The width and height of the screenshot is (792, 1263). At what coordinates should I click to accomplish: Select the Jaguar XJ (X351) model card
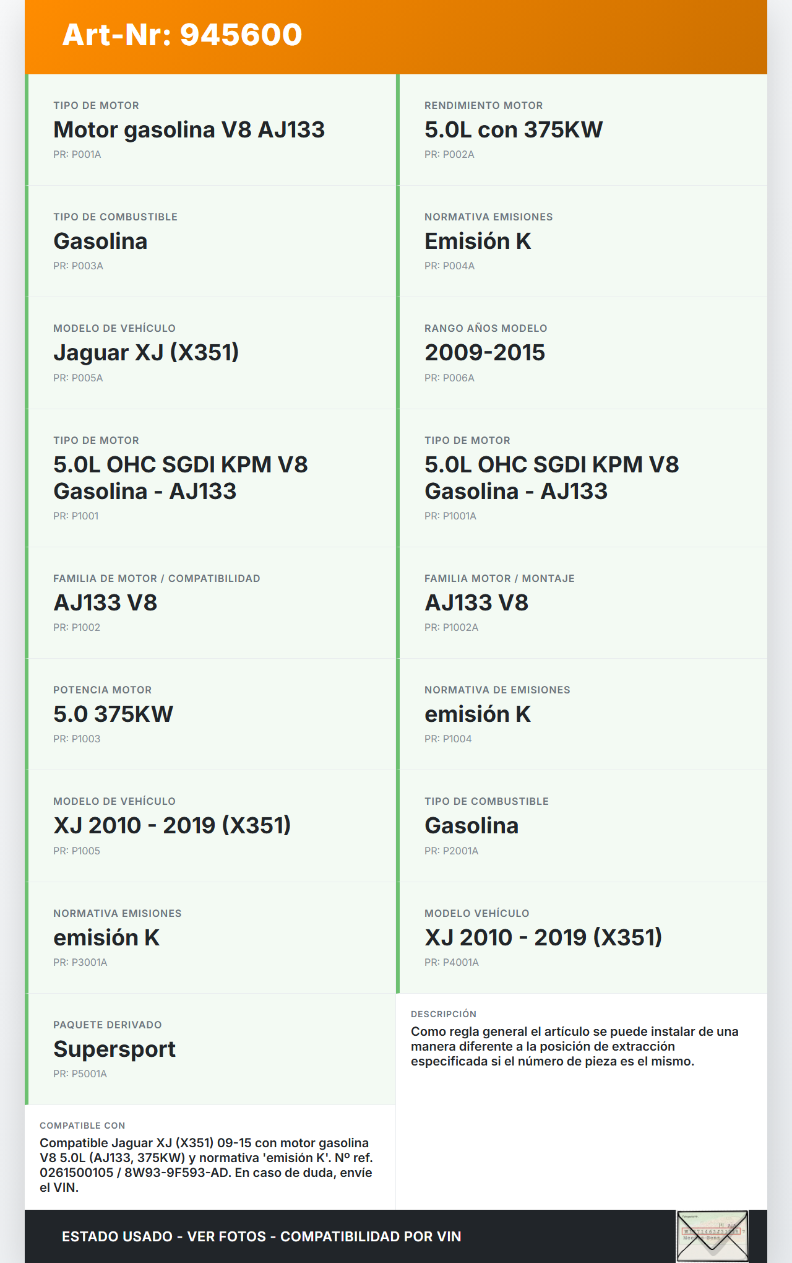pos(210,353)
